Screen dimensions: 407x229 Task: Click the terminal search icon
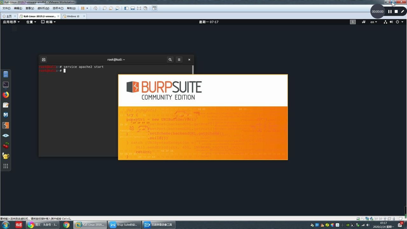[170, 59]
